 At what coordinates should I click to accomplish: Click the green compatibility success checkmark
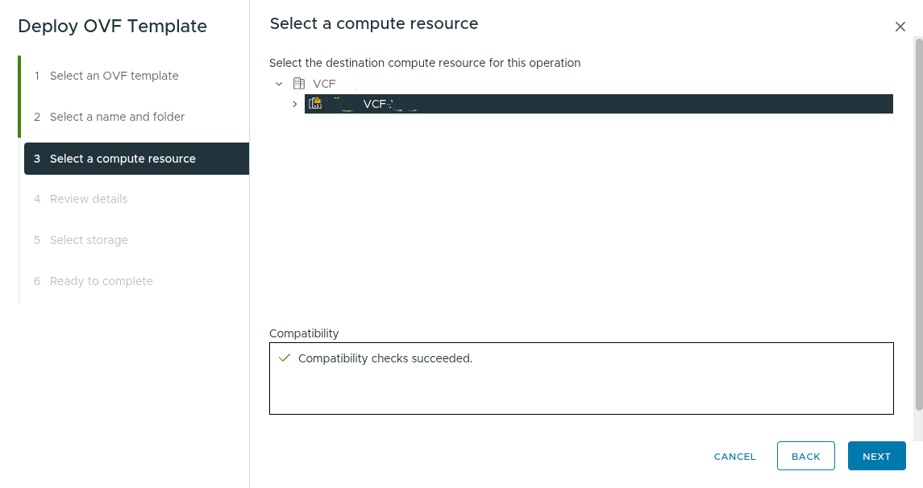pyautogui.click(x=284, y=358)
